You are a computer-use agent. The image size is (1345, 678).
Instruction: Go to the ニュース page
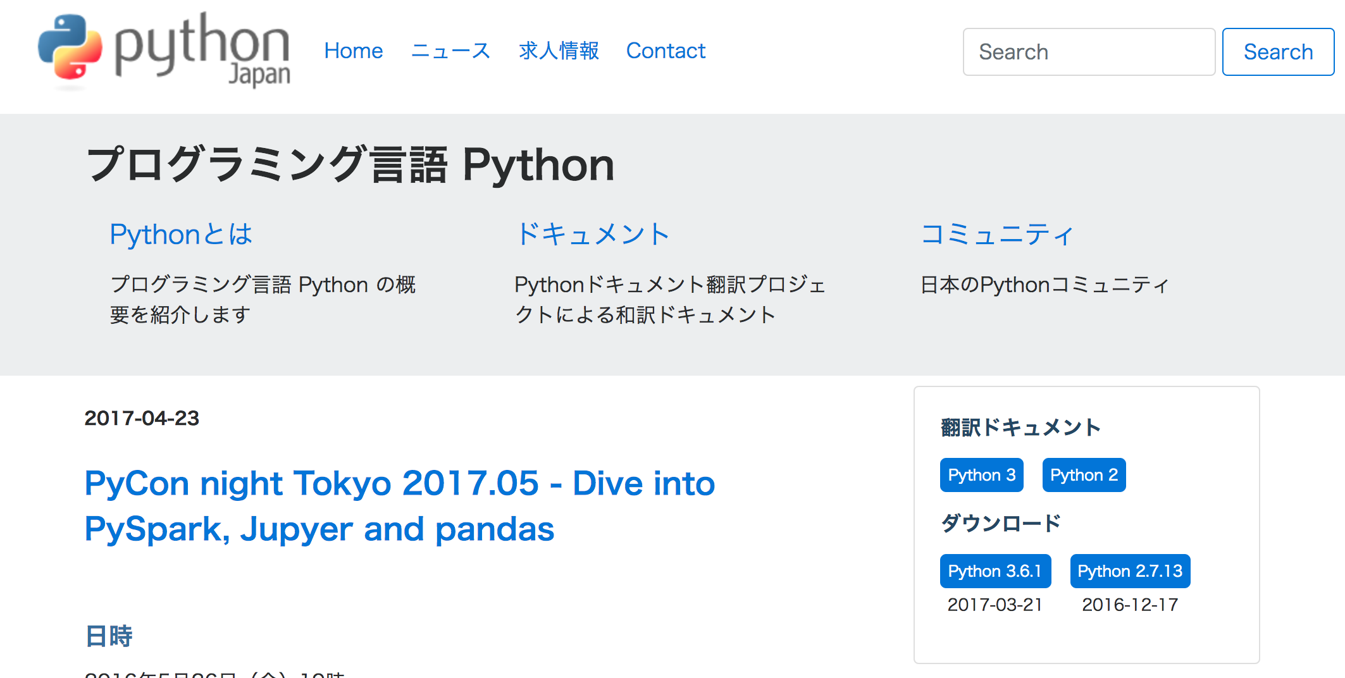[x=450, y=51]
